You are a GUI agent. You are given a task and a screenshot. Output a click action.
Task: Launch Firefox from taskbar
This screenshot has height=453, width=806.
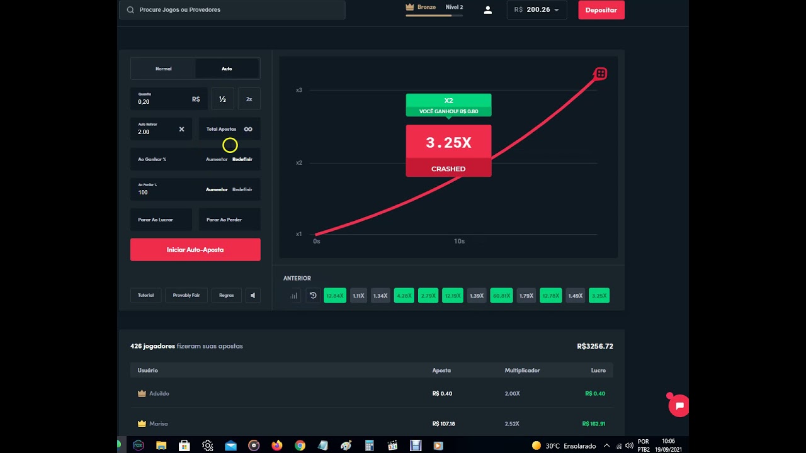(277, 445)
